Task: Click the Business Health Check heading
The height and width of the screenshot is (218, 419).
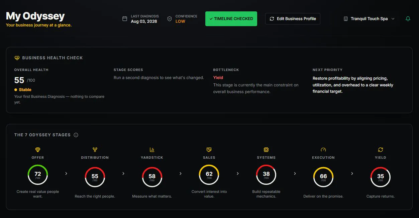Action: coord(53,58)
